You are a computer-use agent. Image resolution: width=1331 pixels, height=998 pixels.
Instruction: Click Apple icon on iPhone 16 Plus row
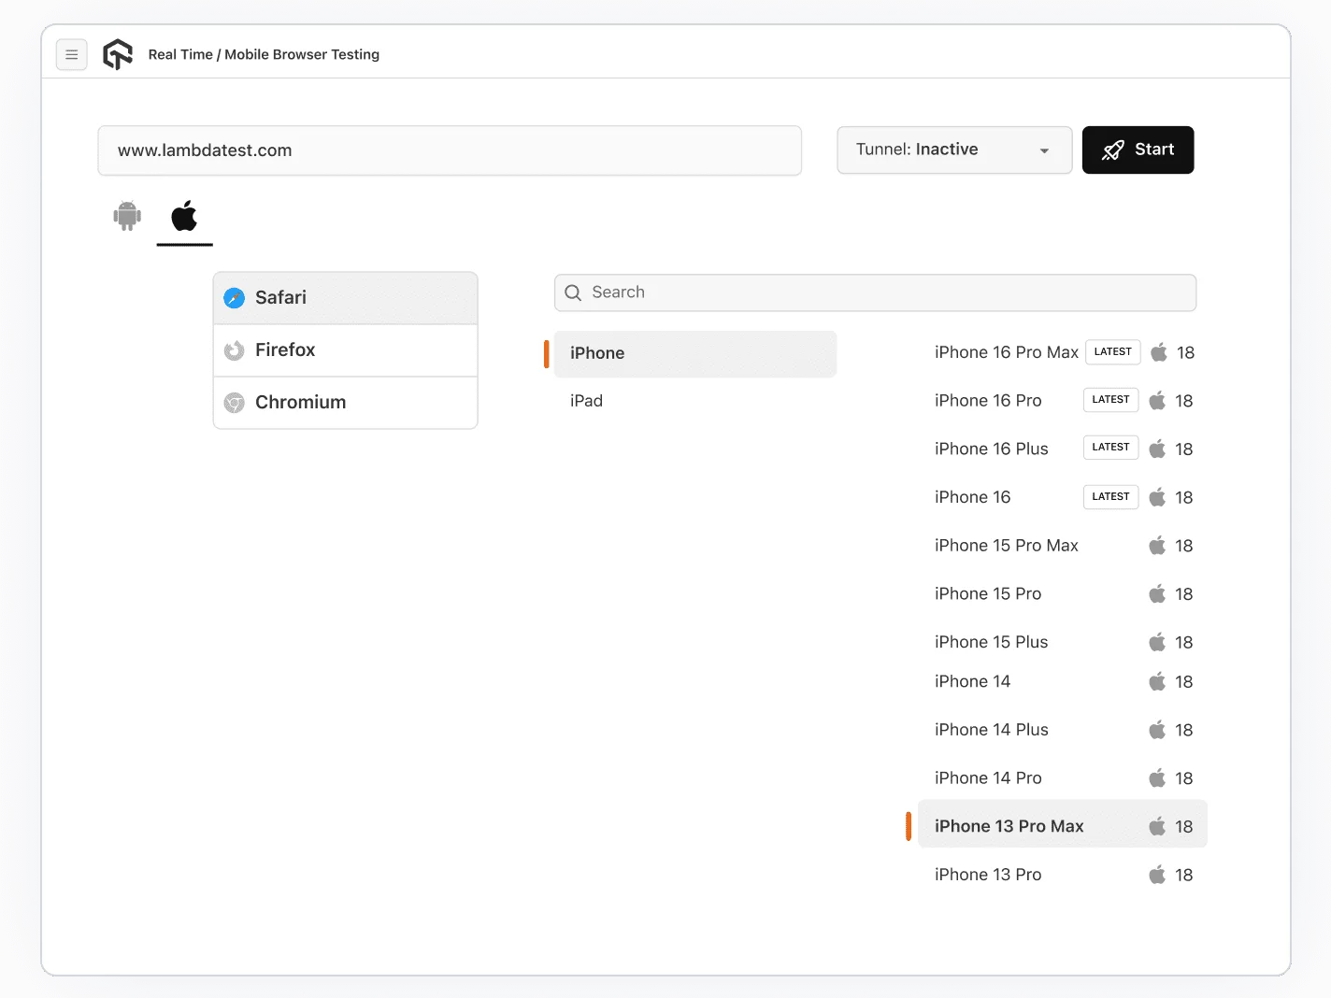click(x=1157, y=449)
